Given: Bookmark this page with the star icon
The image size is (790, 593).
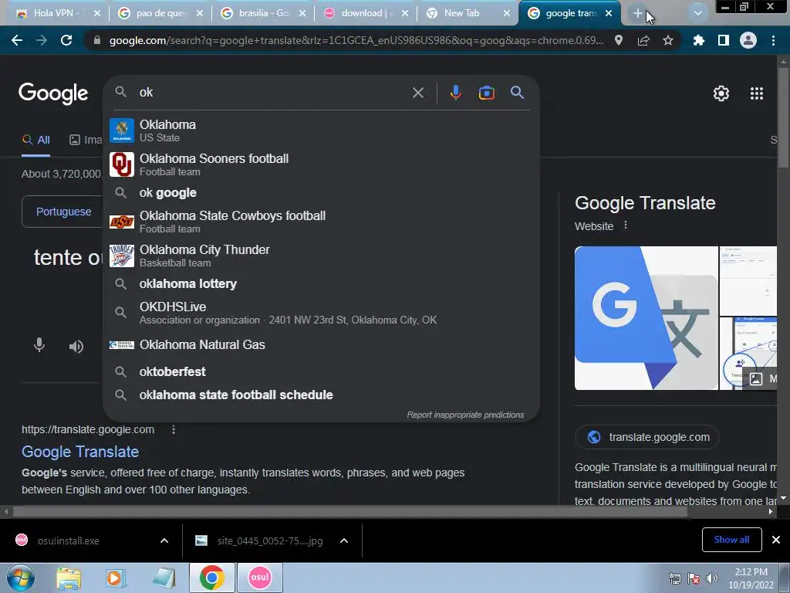Looking at the screenshot, I should 668,40.
